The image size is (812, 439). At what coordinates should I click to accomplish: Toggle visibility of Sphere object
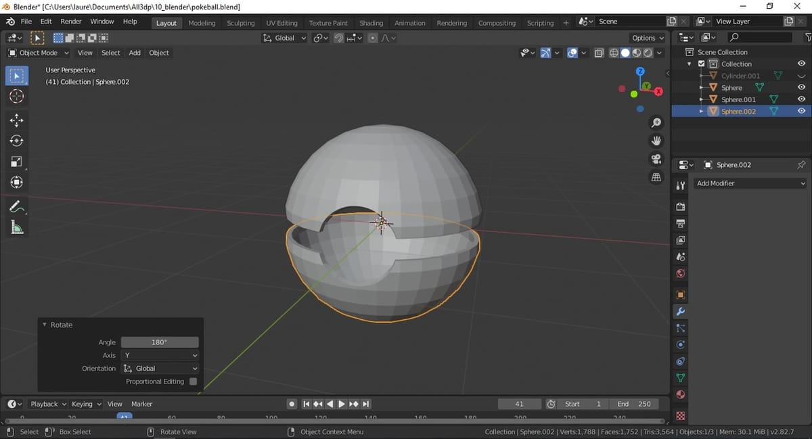pos(801,87)
